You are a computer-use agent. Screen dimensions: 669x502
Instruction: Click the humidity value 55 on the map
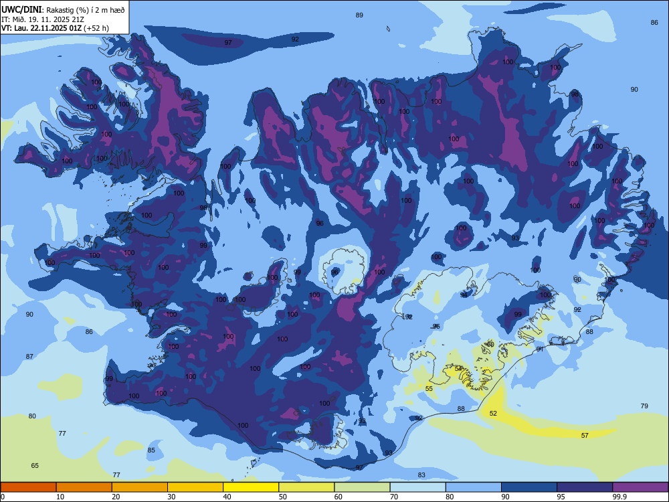click(429, 388)
